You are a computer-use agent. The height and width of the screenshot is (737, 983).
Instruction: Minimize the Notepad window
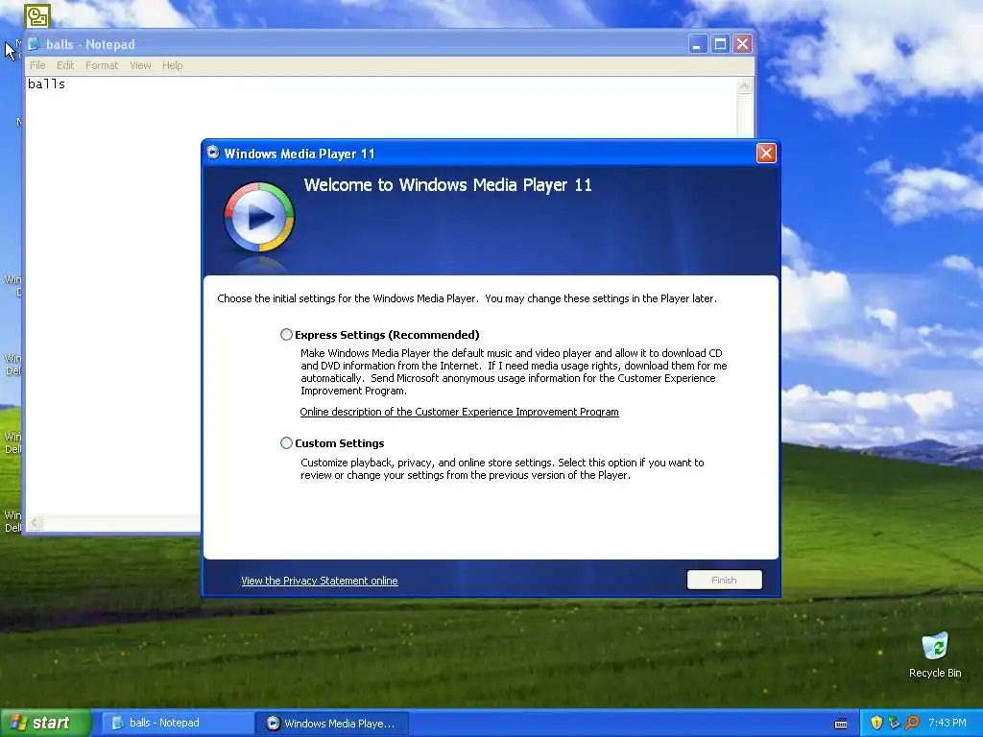tap(698, 44)
